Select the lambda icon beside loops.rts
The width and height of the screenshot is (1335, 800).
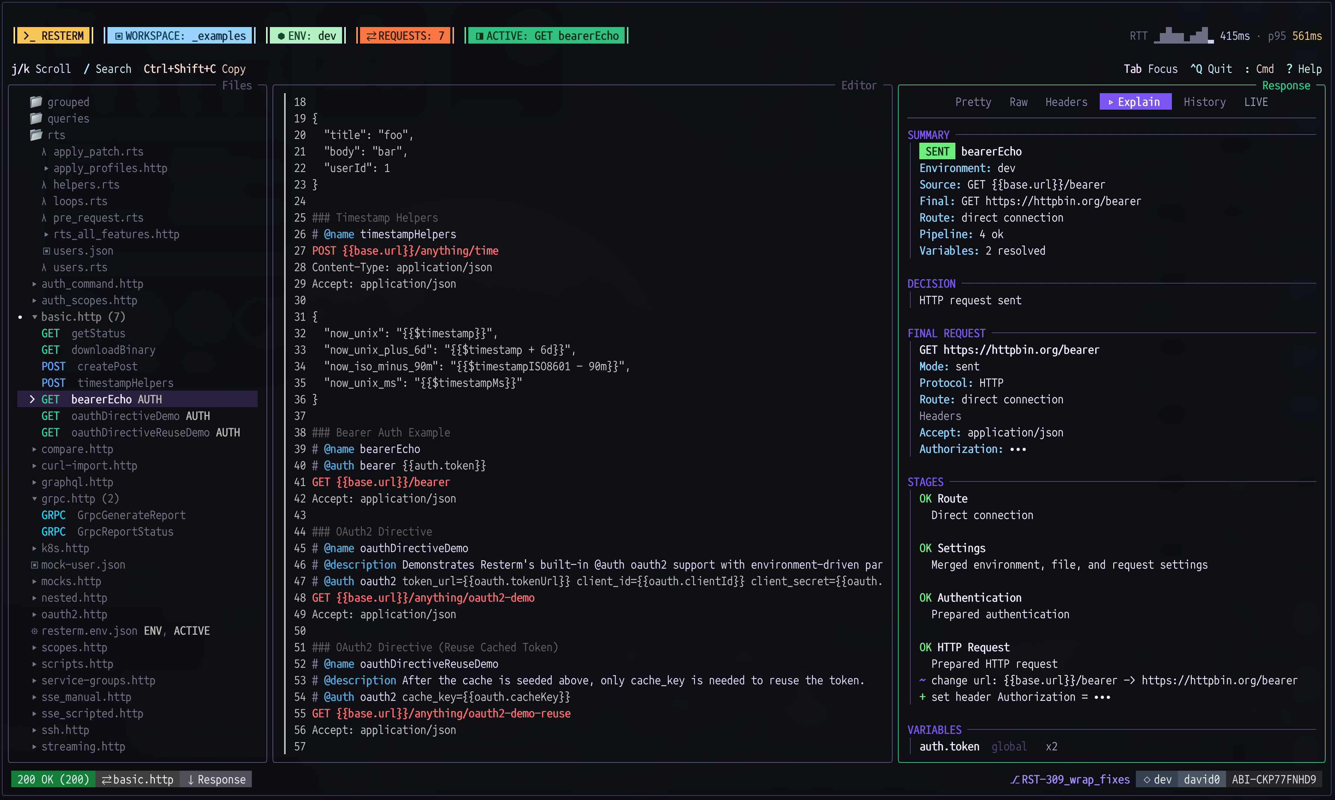(44, 201)
